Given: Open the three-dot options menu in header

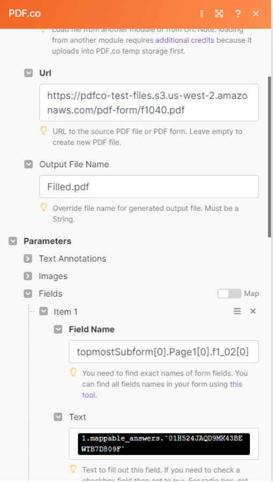Looking at the screenshot, I should (202, 13).
